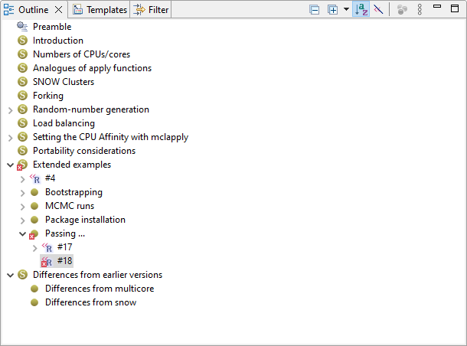Close the Outline tab
Image resolution: width=467 pixels, height=346 pixels.
click(x=59, y=10)
